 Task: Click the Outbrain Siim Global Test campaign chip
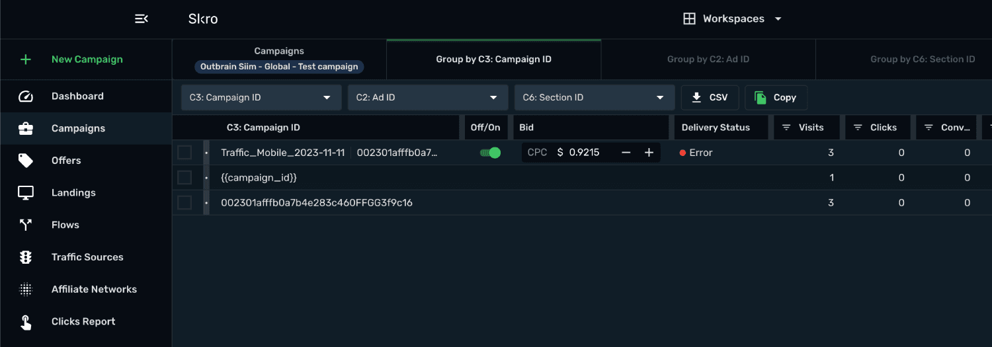279,67
